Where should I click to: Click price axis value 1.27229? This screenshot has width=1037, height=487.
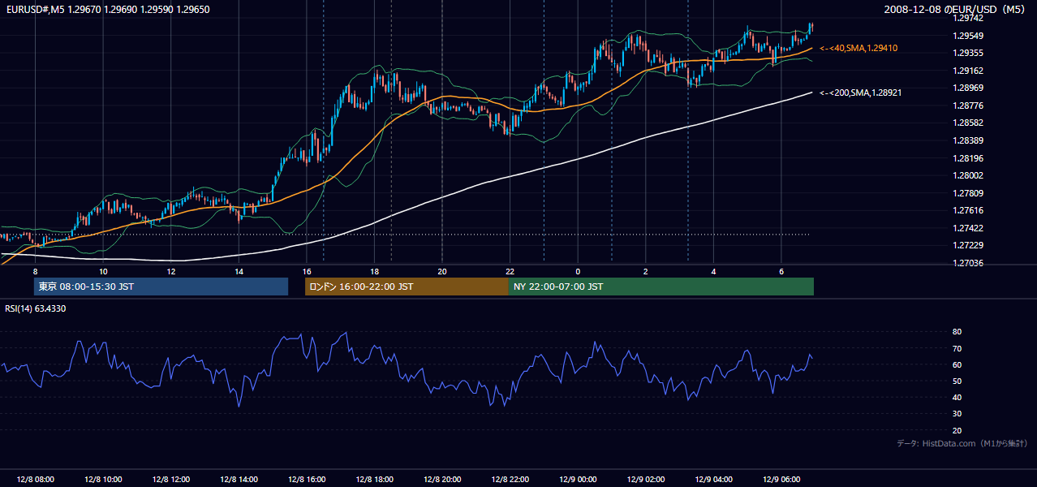pyautogui.click(x=968, y=245)
